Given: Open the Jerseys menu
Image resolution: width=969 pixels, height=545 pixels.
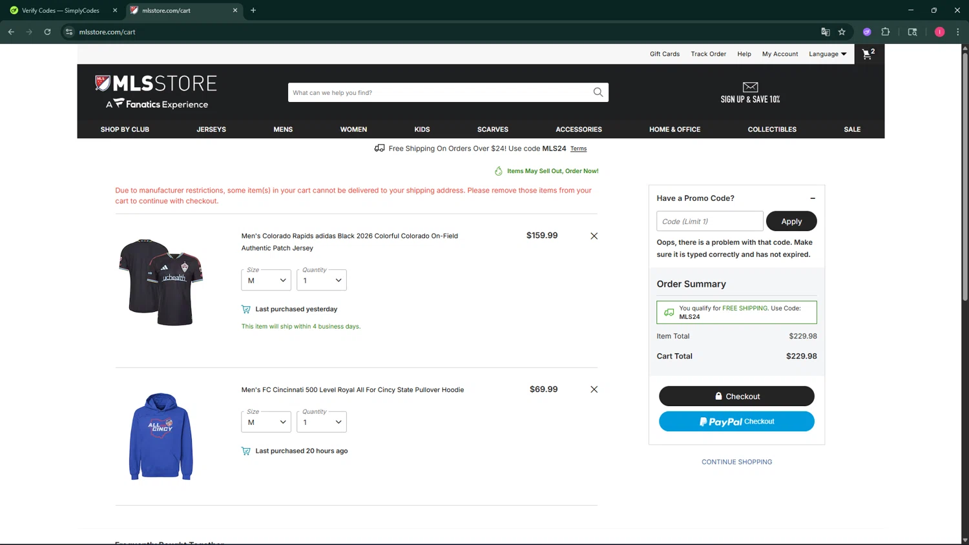Looking at the screenshot, I should tap(211, 129).
